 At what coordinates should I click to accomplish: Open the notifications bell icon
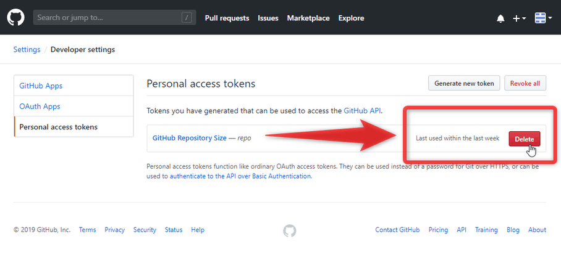(500, 18)
